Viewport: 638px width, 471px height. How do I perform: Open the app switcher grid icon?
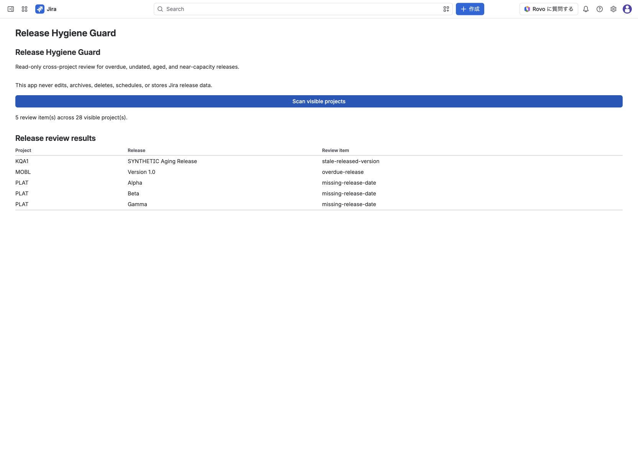tap(25, 9)
